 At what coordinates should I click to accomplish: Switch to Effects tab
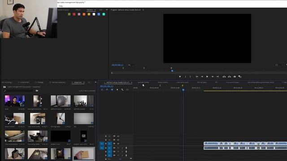coord(78,10)
